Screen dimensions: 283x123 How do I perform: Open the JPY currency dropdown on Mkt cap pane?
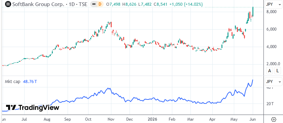(x=273, y=82)
